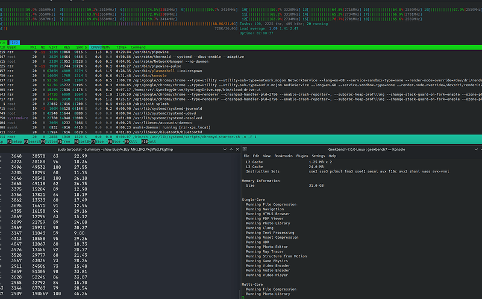Switch to htop I/O tab
Screen dimensions: 482x299
click(x=14, y=42)
